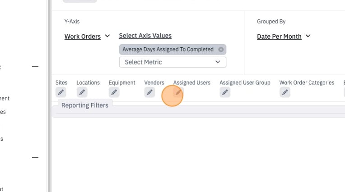Open the Assigned User Group edit icon

[225, 92]
